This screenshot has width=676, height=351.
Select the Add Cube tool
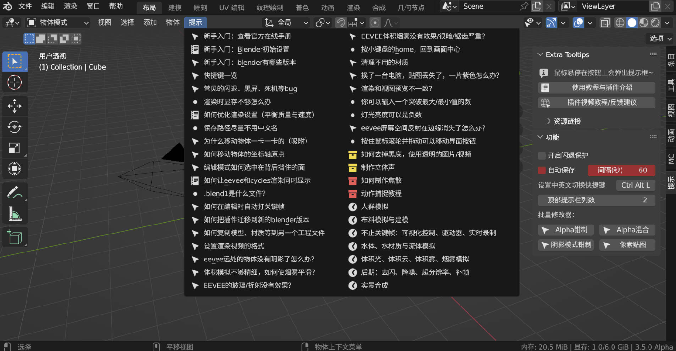pyautogui.click(x=14, y=237)
